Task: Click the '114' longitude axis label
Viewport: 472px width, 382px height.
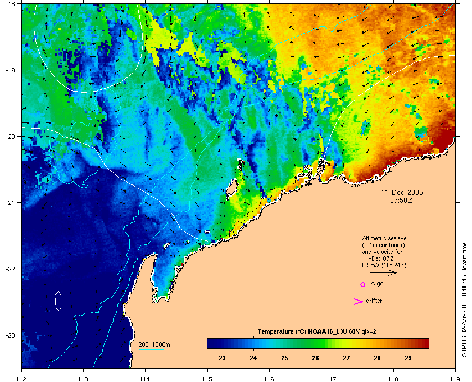Action: 145,379
